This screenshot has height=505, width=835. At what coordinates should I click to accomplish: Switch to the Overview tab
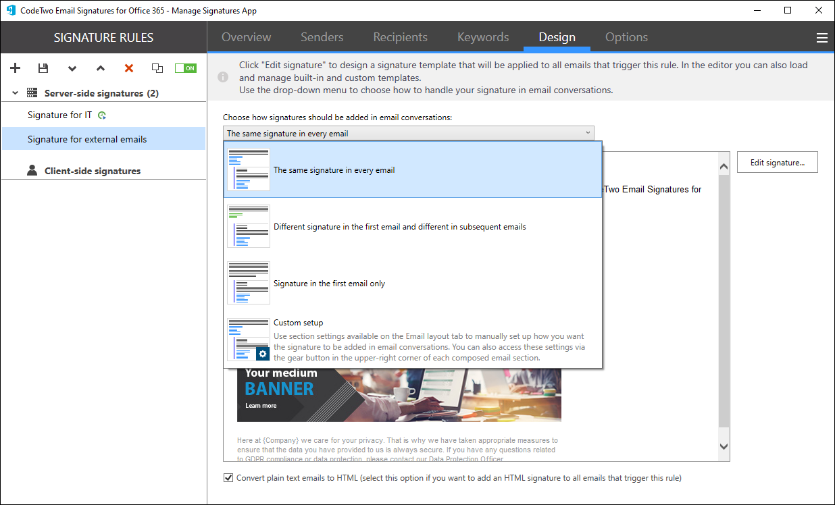point(247,37)
